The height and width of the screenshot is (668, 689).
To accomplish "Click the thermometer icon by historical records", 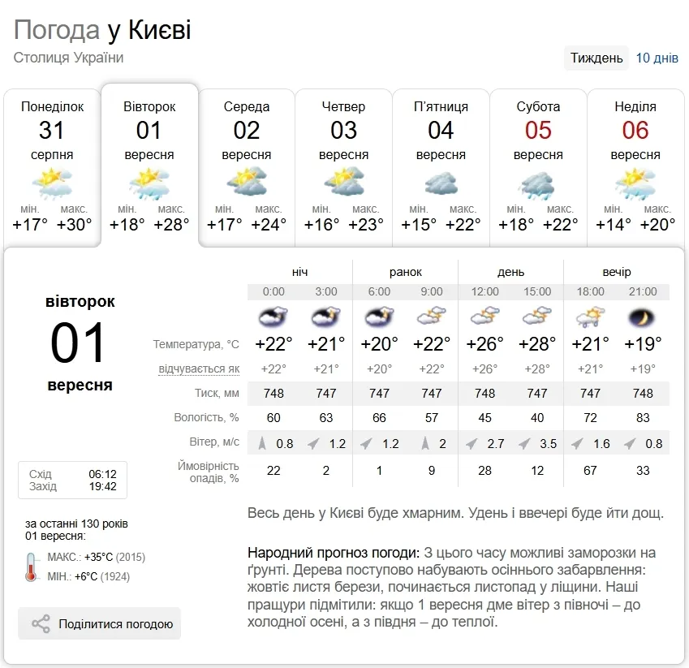I will click(x=31, y=567).
